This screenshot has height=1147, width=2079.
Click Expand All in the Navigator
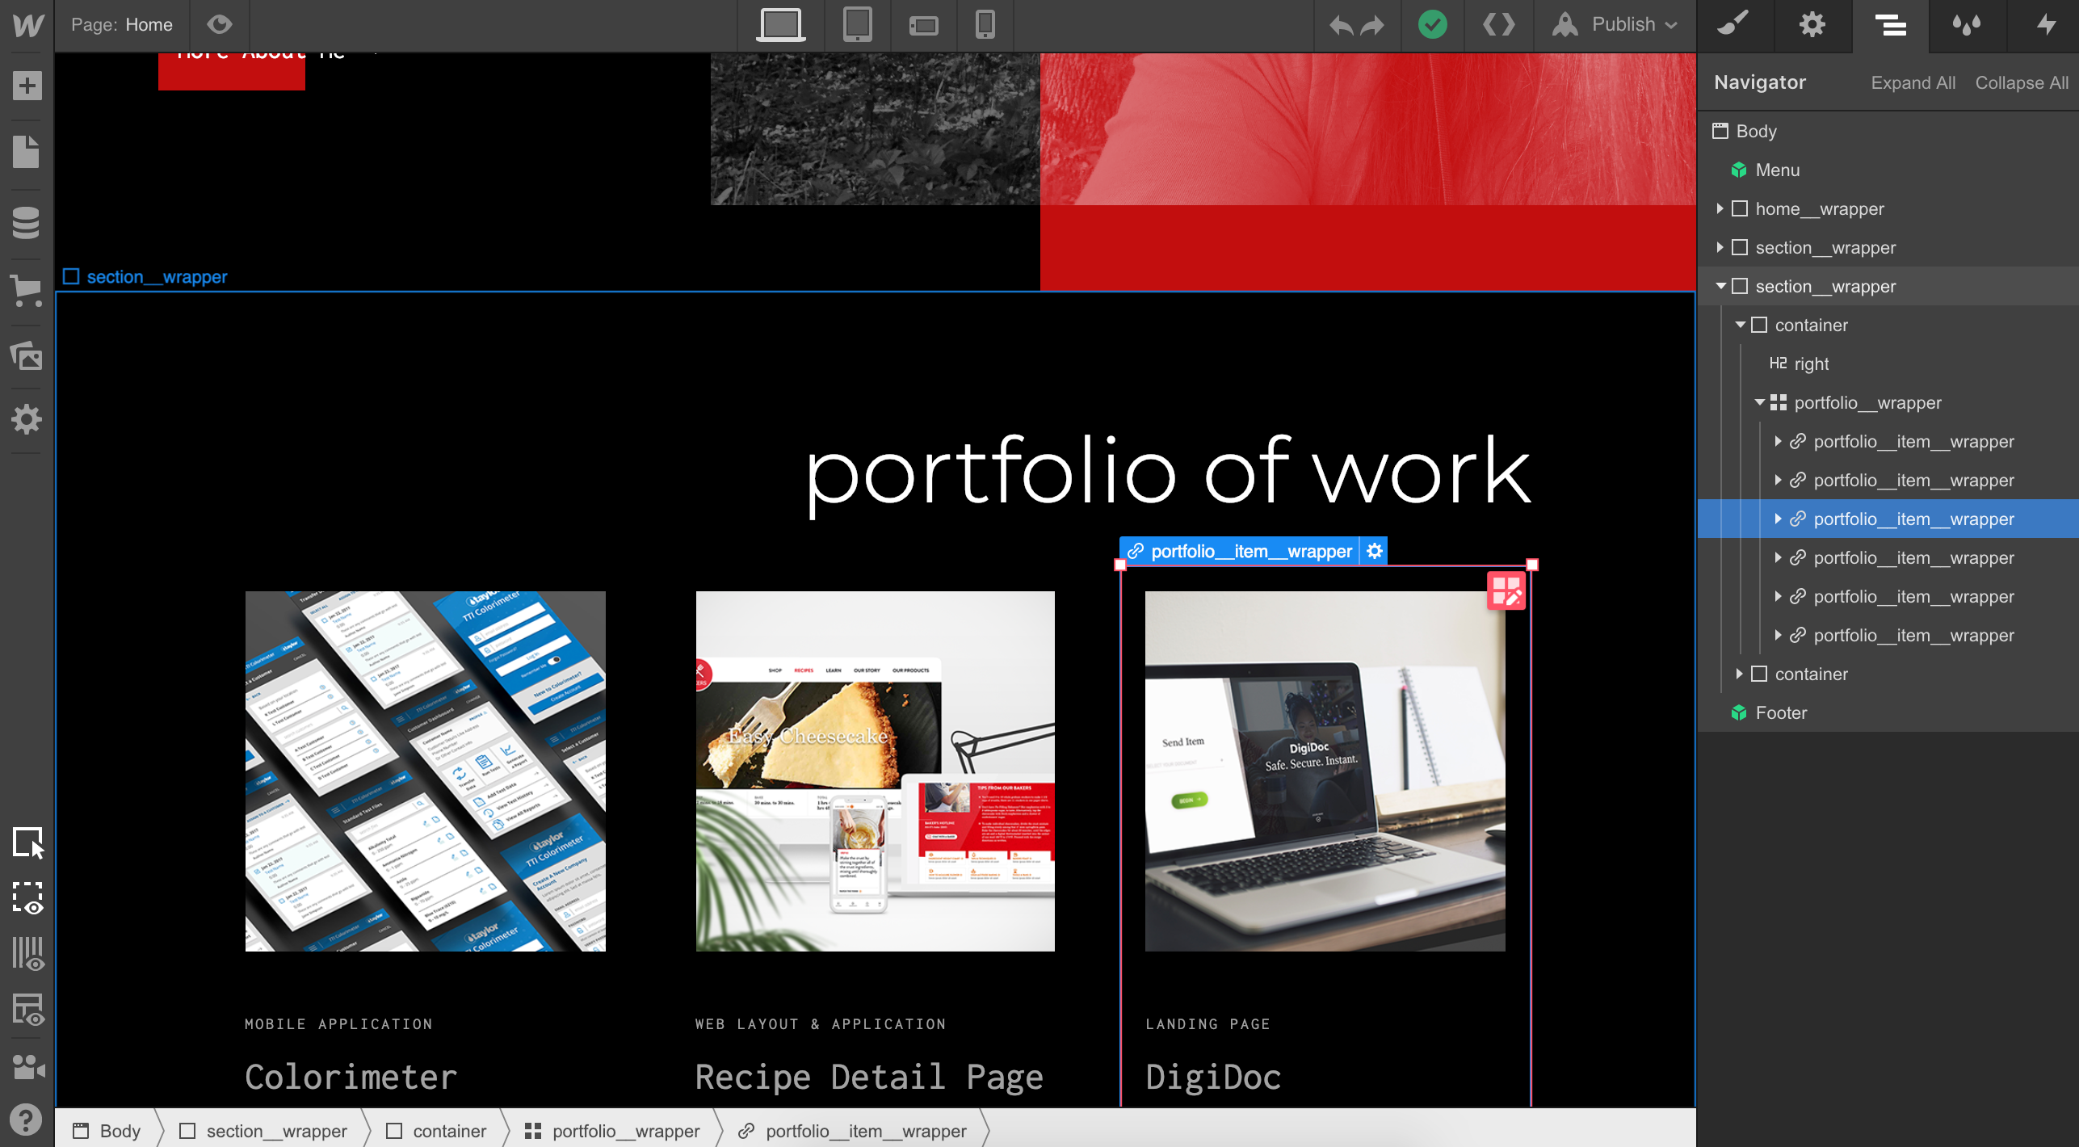(1913, 82)
